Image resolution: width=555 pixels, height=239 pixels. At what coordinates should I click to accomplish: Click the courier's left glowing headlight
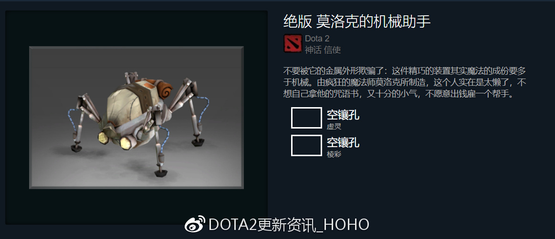pyautogui.click(x=104, y=137)
